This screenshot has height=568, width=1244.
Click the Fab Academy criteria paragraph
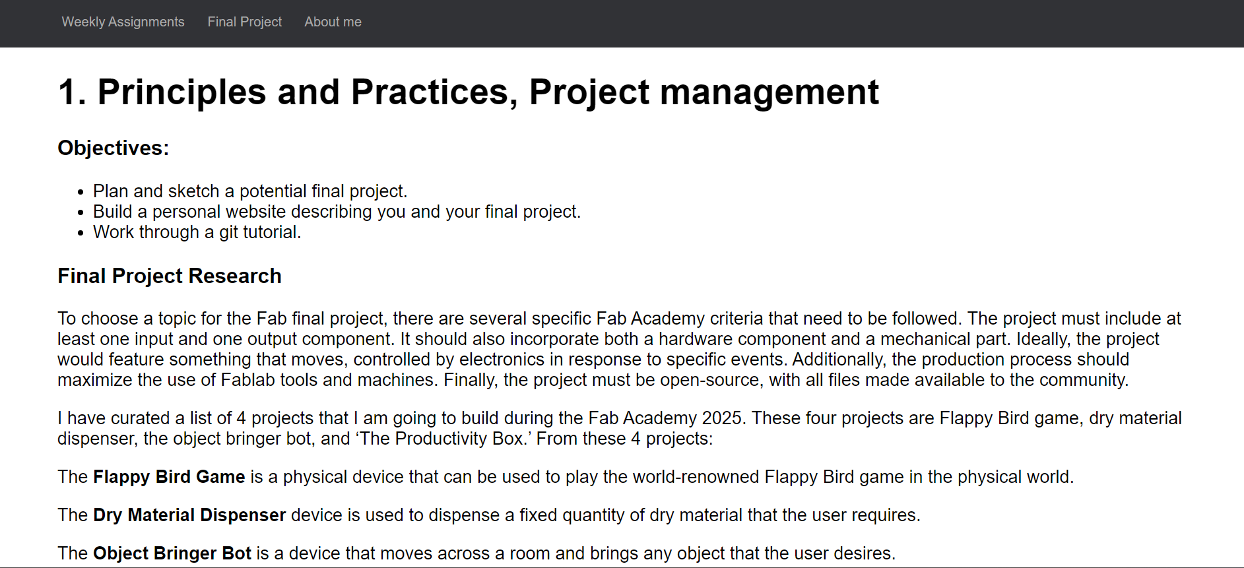tap(619, 349)
